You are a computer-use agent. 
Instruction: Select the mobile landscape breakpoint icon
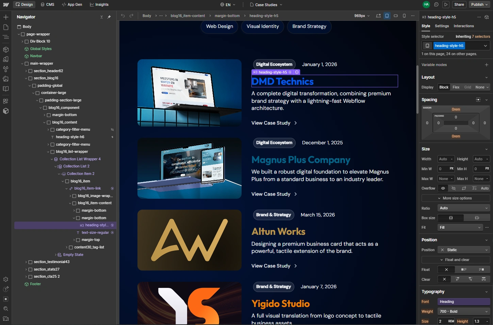coord(396,16)
